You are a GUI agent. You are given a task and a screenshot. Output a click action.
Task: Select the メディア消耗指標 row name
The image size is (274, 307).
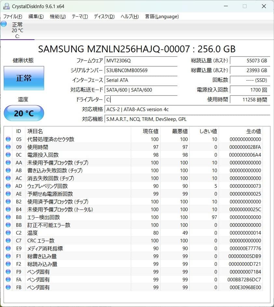45,249
